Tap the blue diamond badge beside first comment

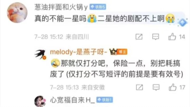coord(183,22)
